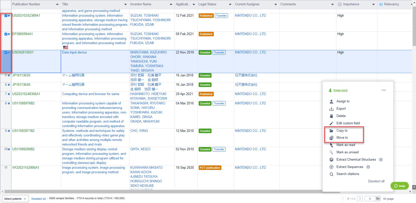Image resolution: width=416 pixels, height=203 pixels.
Task: Open the Select patents dropdown
Action: [x=15, y=199]
